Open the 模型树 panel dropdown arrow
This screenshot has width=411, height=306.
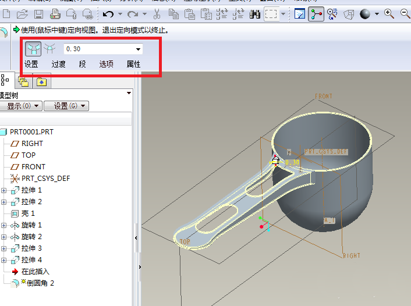(129, 93)
